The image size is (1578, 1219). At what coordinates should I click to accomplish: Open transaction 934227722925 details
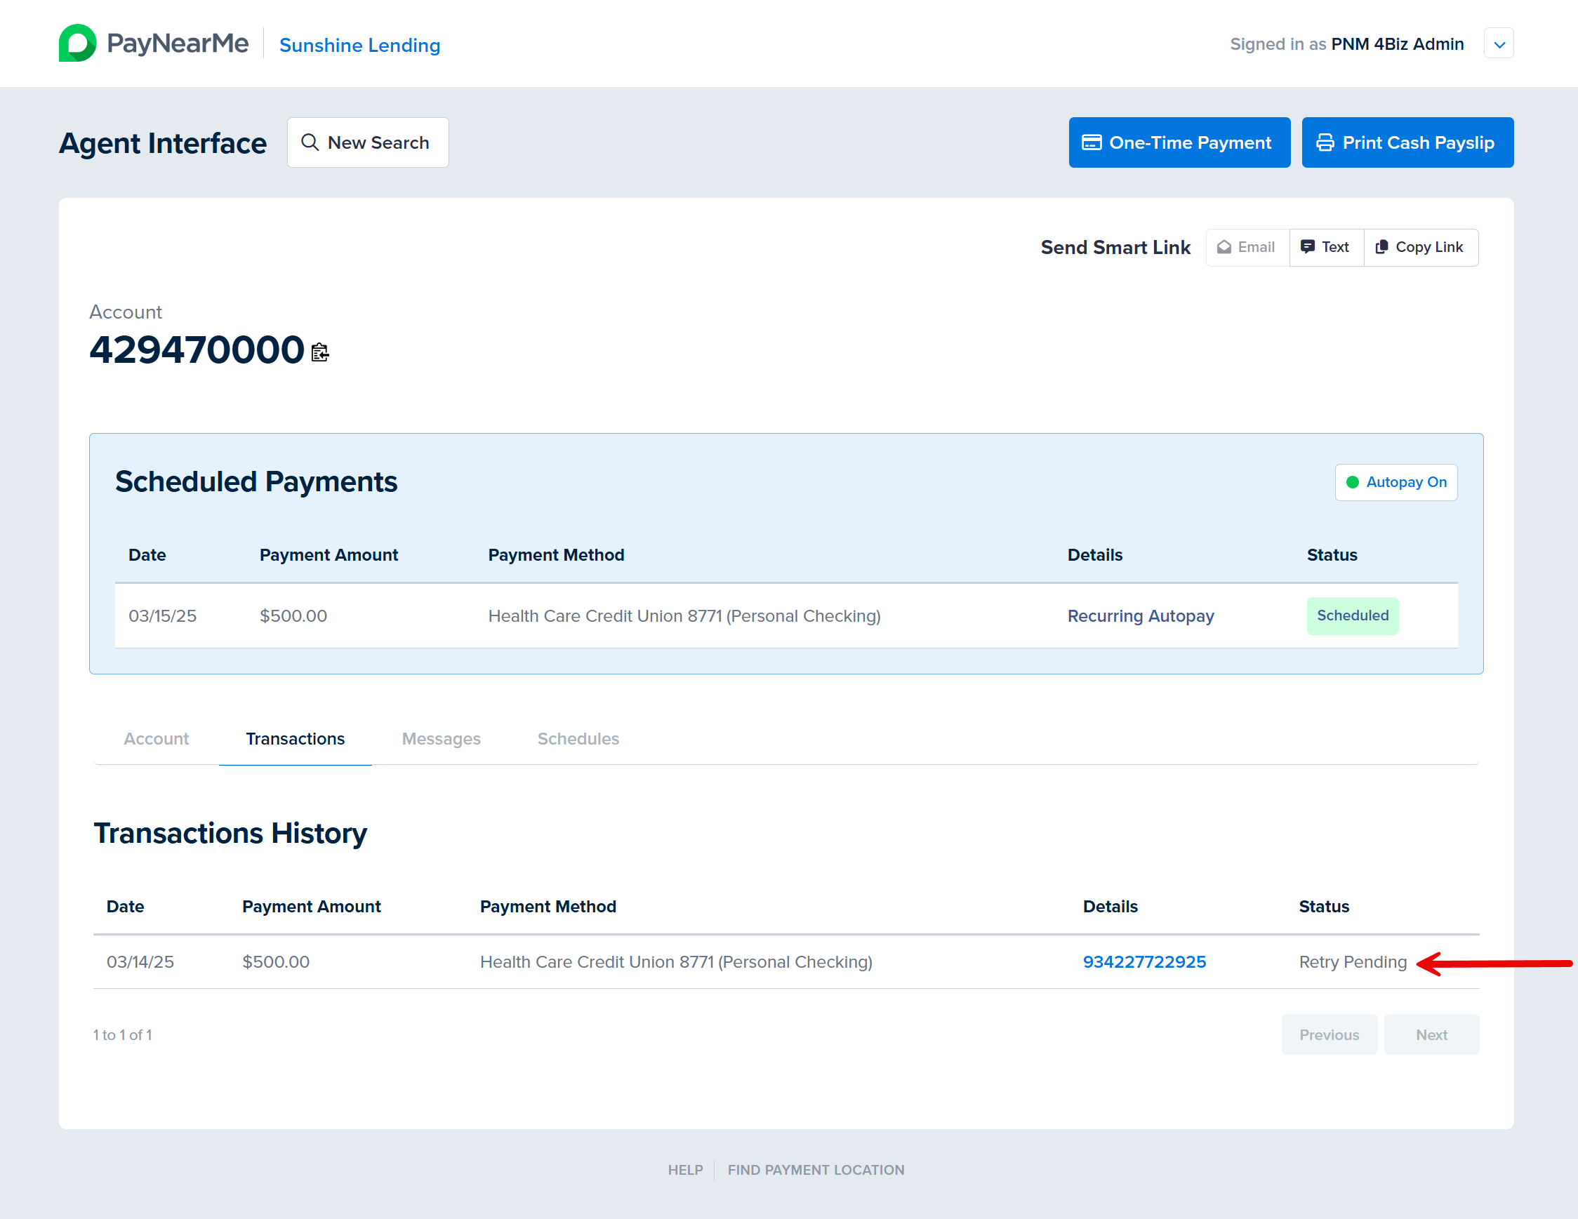(x=1143, y=962)
